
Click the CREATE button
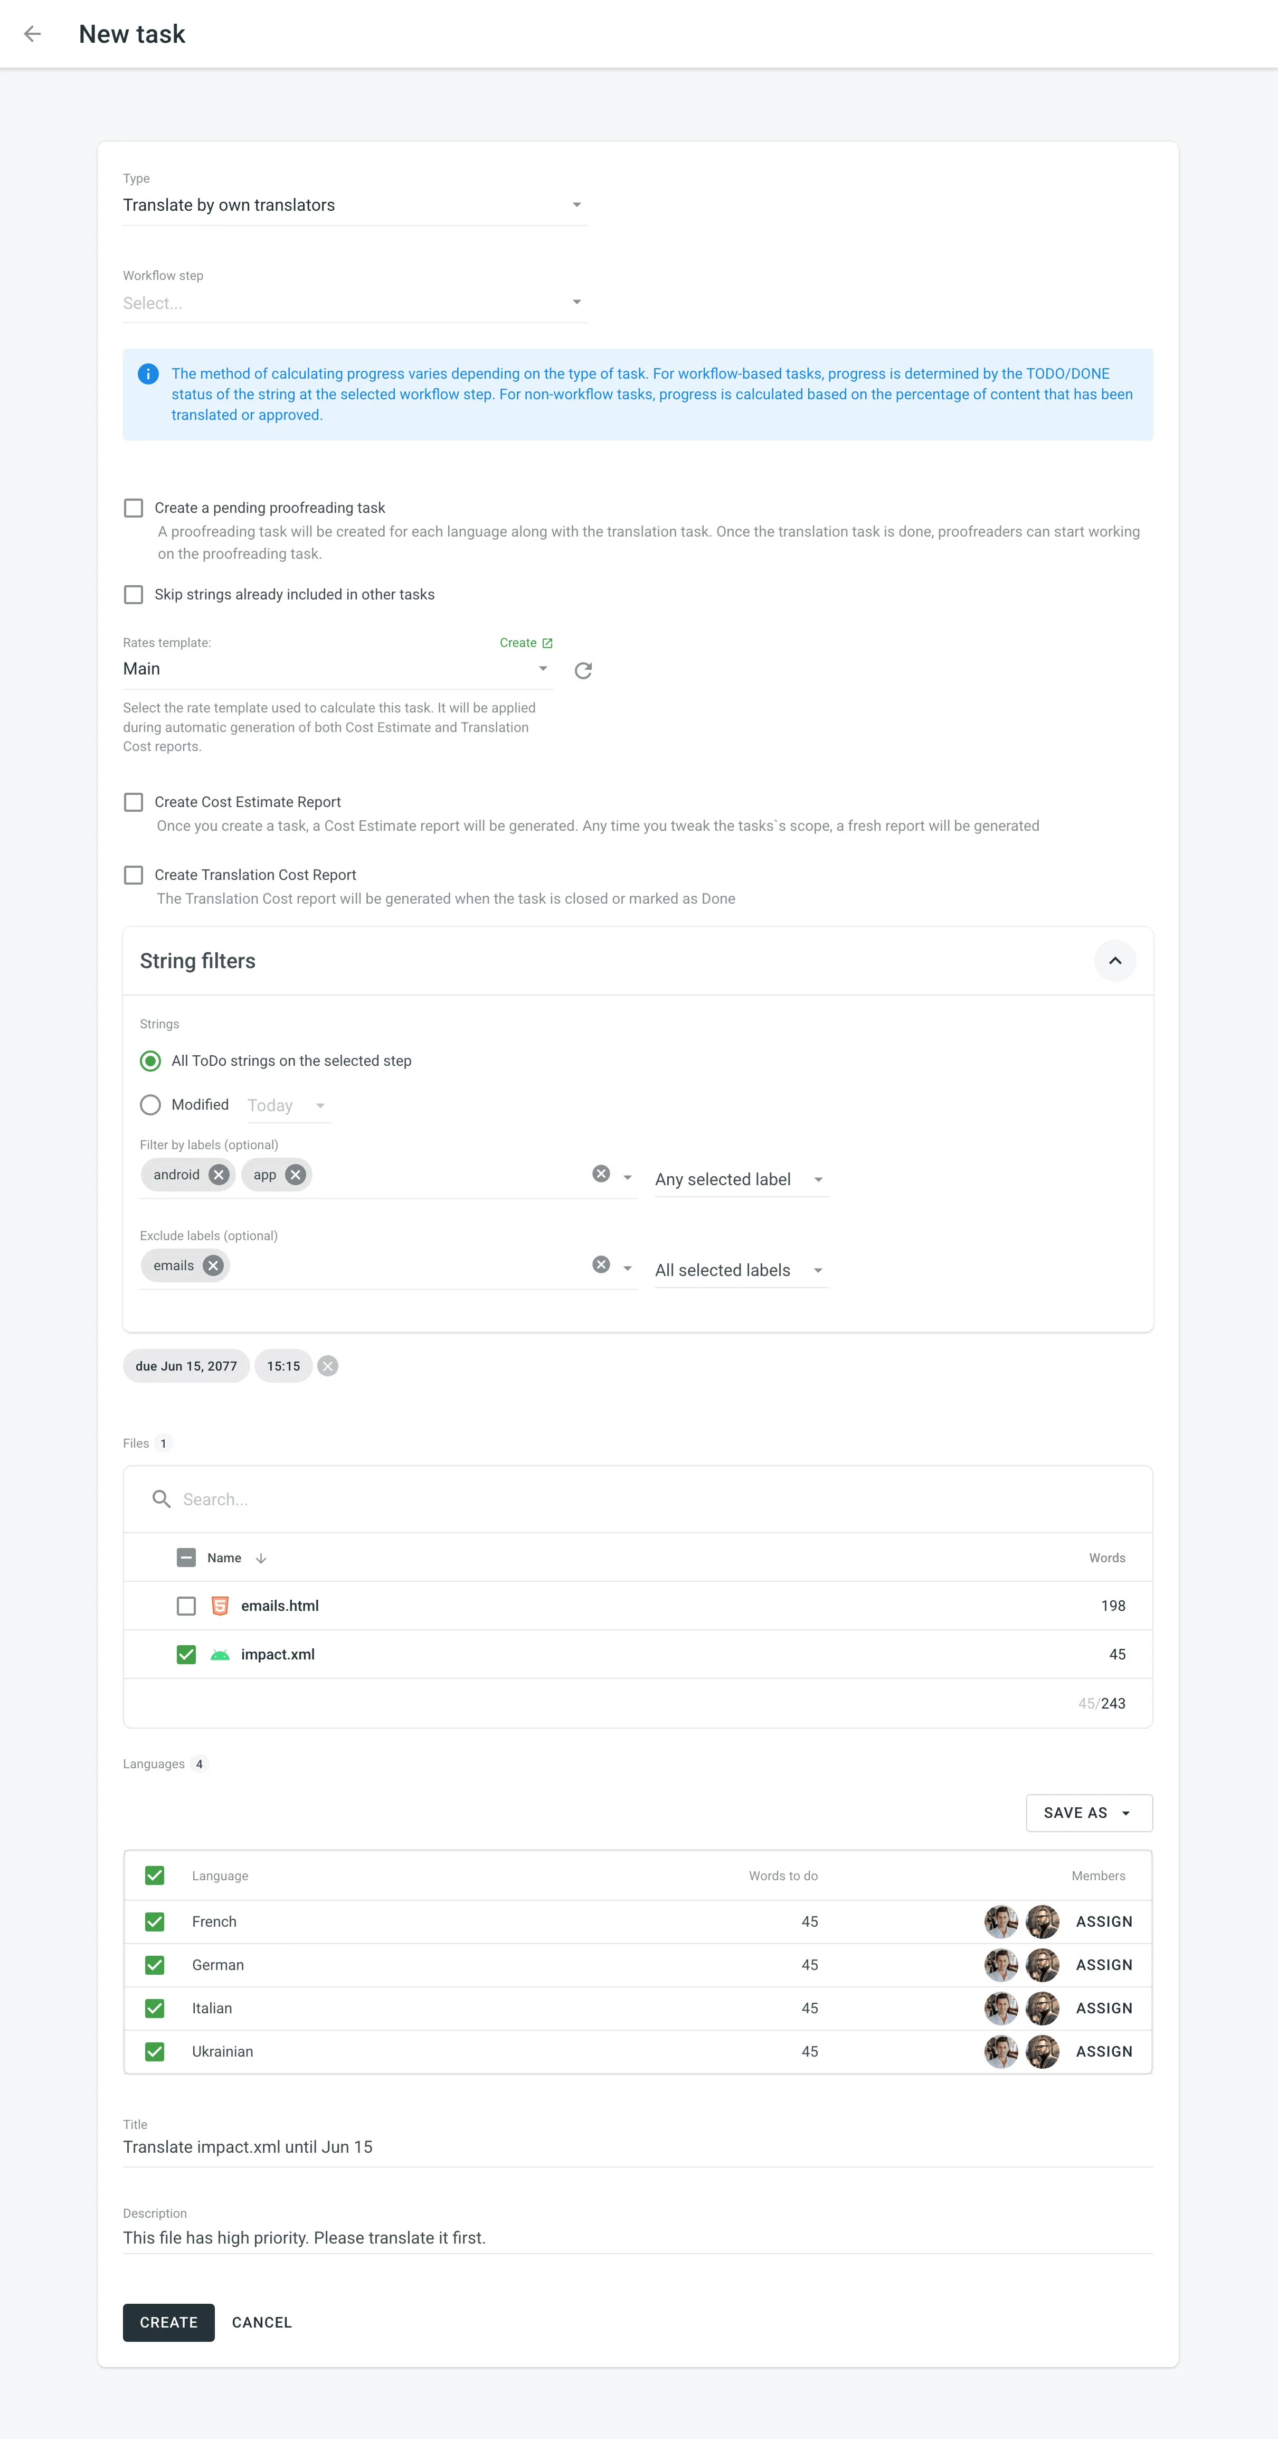pyautogui.click(x=168, y=2322)
